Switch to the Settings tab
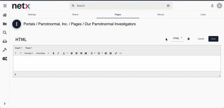This screenshot has width=224, height=108. point(32,15)
